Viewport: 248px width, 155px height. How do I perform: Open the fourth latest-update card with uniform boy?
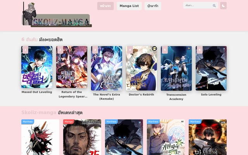pyautogui.click(x=166, y=137)
